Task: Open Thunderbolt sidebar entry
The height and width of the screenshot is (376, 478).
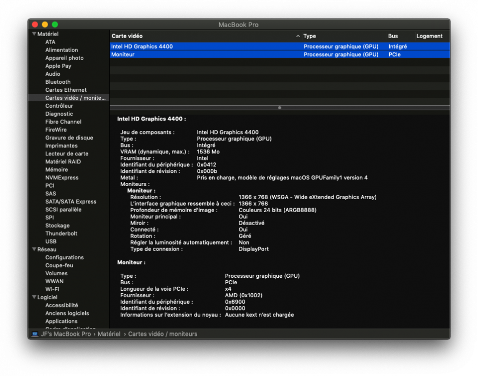Action: (61, 234)
